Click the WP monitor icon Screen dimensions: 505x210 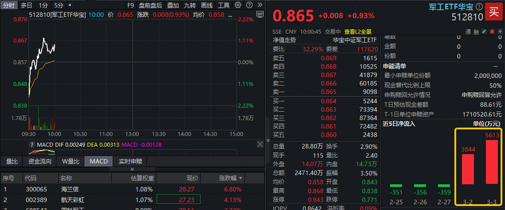[260, 15]
